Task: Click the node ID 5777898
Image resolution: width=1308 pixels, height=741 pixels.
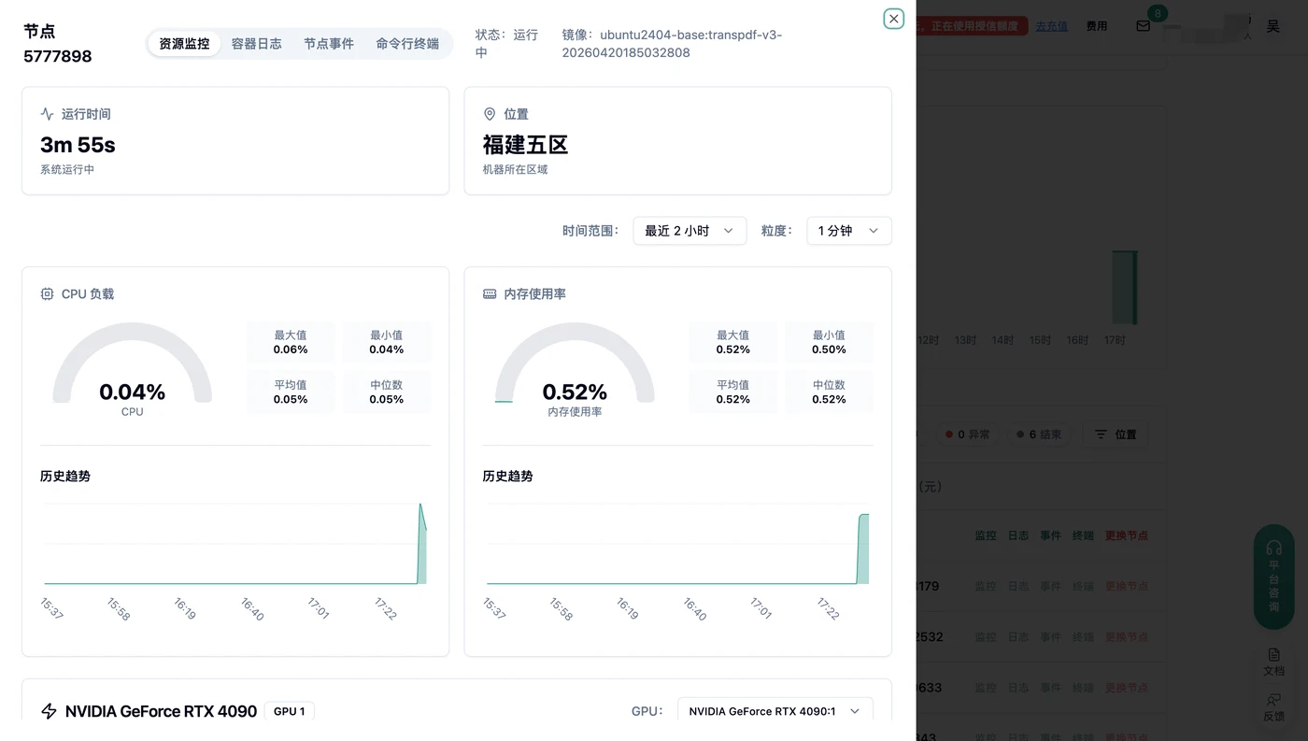Action: 58,56
